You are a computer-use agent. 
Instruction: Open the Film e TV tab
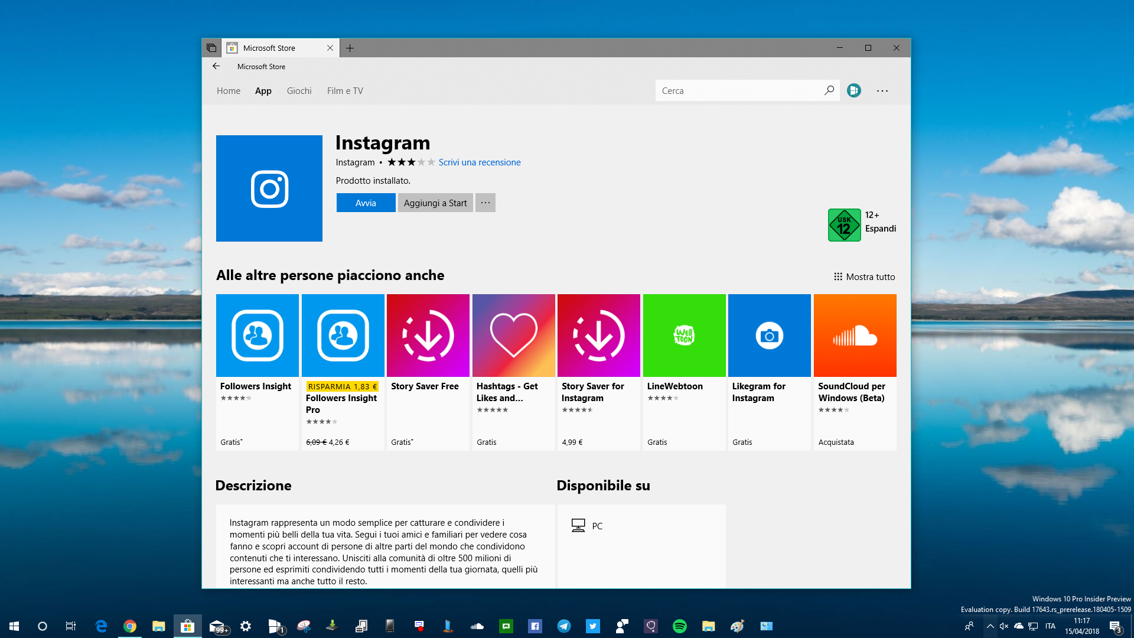pyautogui.click(x=345, y=90)
